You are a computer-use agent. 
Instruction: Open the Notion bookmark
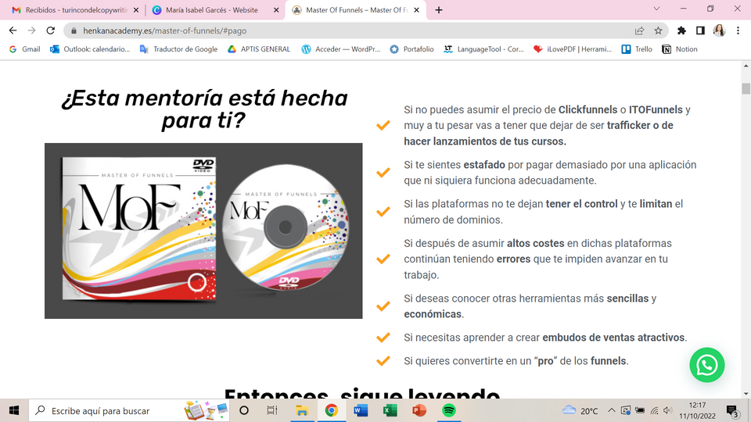tap(679, 49)
